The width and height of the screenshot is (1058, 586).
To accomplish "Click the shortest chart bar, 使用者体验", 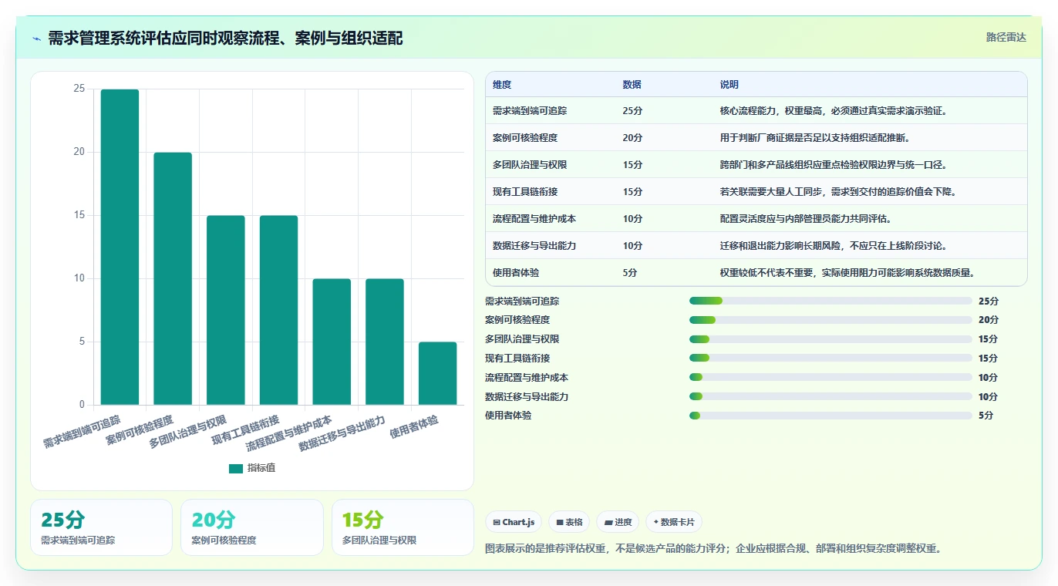I will pos(437,373).
